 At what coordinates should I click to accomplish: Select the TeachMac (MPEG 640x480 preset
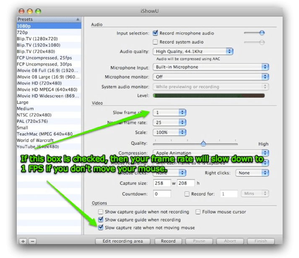tap(49, 134)
